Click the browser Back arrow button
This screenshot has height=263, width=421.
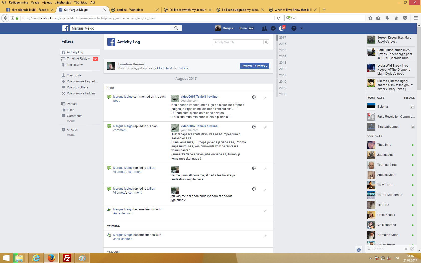click(x=5, y=18)
